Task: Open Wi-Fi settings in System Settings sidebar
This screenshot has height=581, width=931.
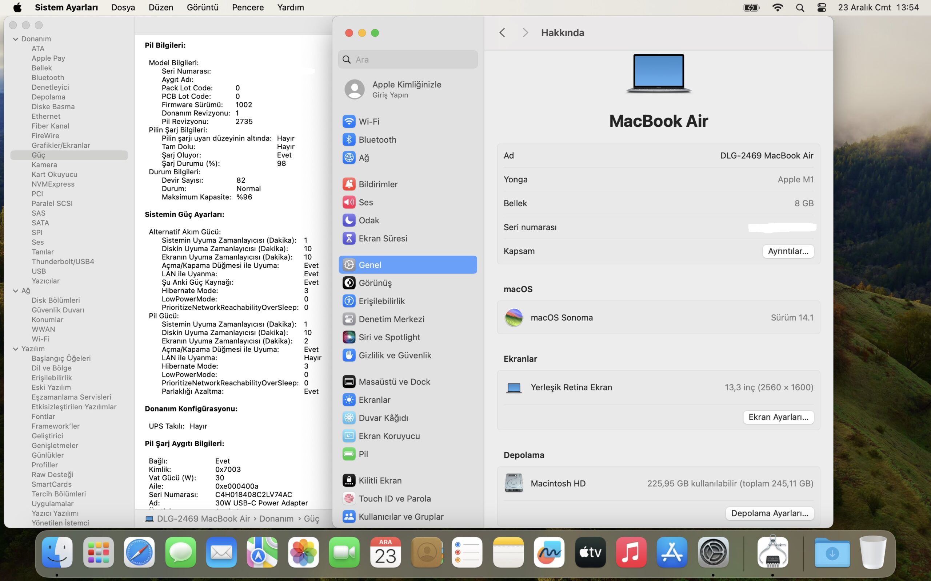Action: (407, 121)
